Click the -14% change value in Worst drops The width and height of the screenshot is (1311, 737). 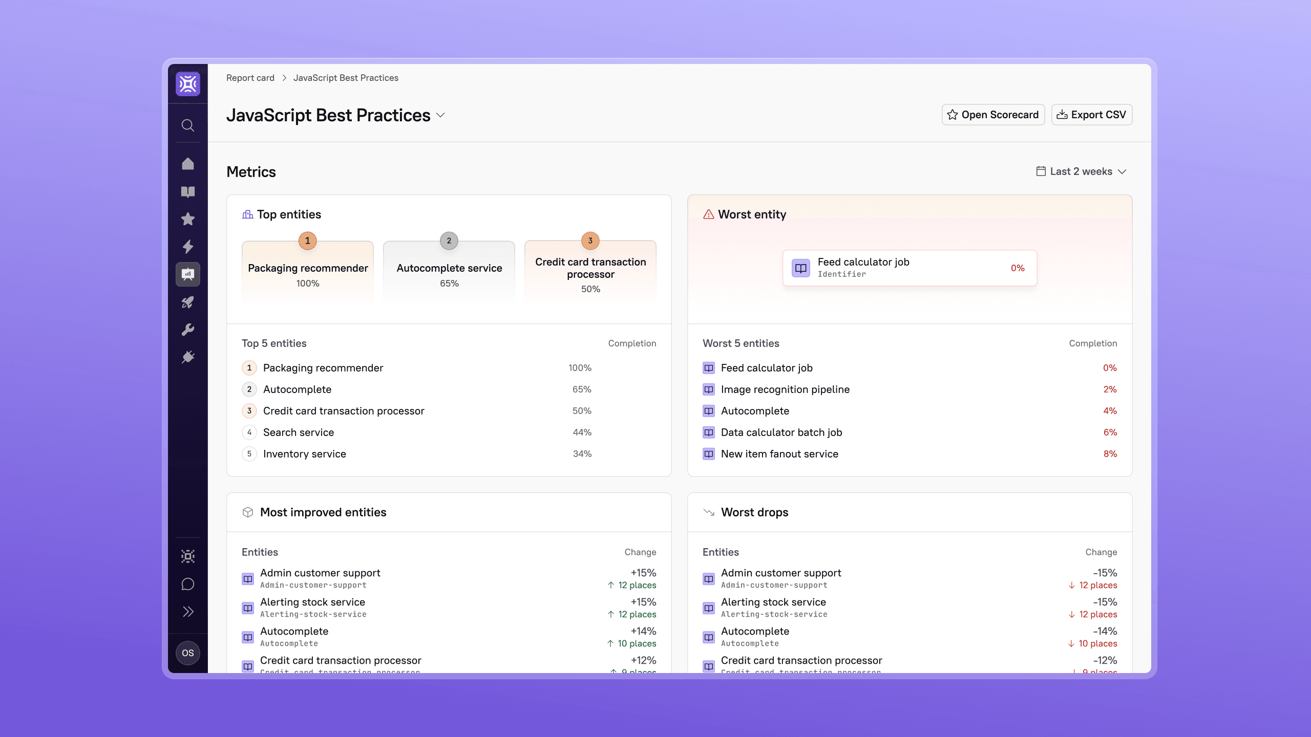(x=1105, y=632)
